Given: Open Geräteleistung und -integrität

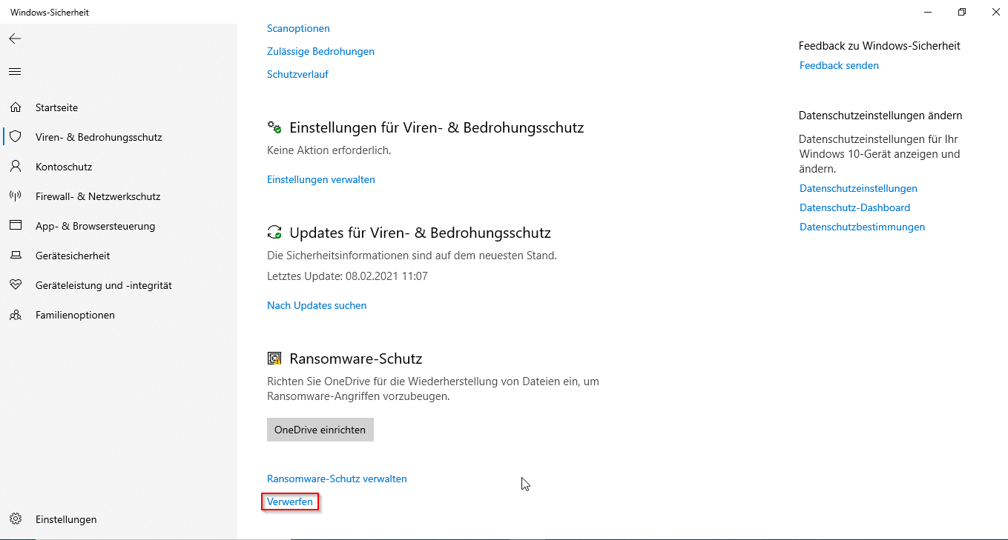Looking at the screenshot, I should click(104, 285).
